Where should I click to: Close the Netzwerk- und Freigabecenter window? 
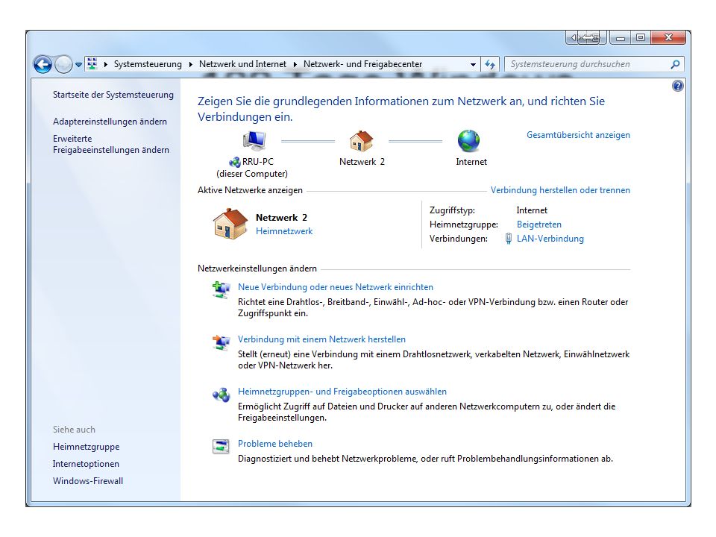pos(668,38)
